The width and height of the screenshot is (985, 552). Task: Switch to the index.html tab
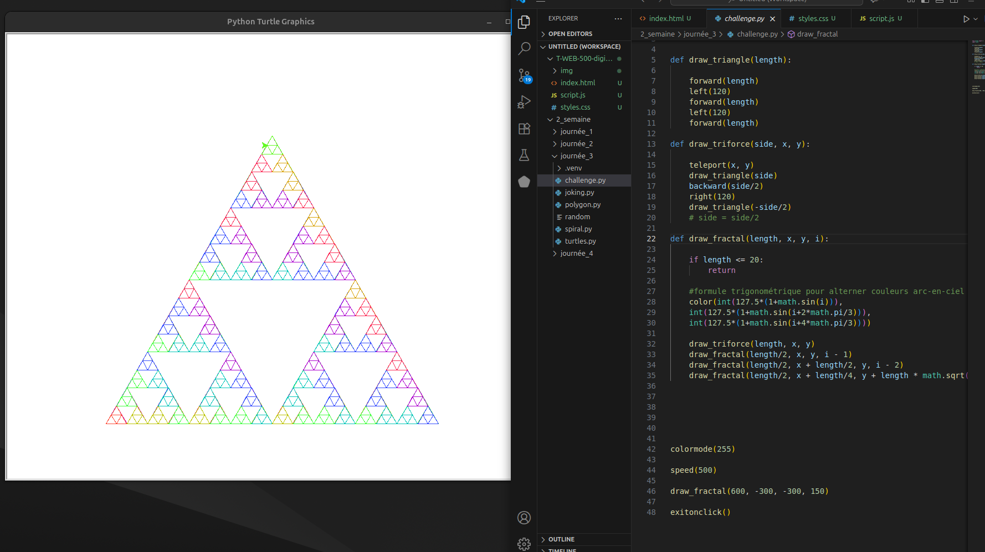(x=666, y=19)
